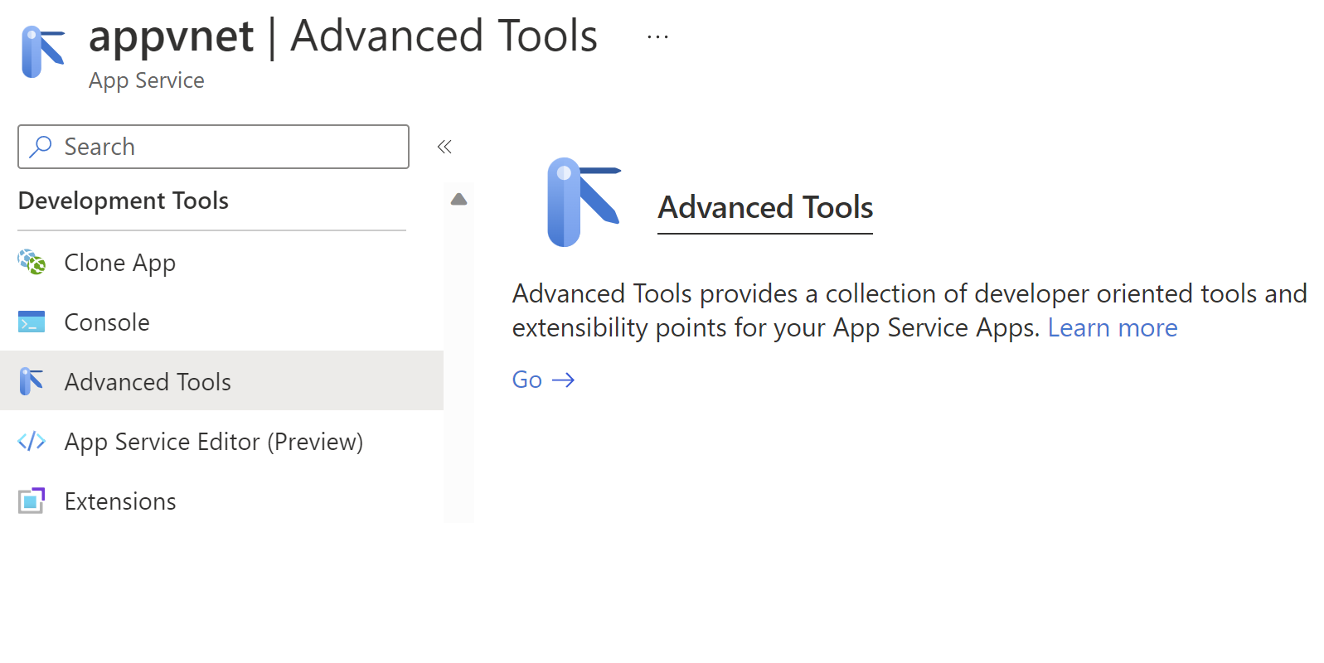Click the underlined Advanced Tools heading
Screen dimensions: 1324x663
coord(765,207)
